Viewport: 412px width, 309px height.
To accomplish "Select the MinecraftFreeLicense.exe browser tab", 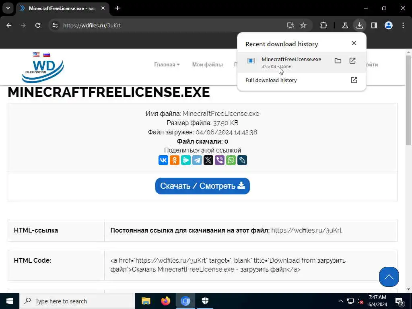I will tap(62, 8).
